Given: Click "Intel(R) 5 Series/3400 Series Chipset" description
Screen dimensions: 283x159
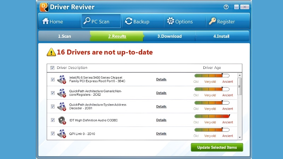Looking at the screenshot, I should point(97,79).
